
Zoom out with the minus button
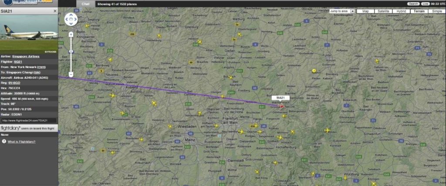[71, 74]
